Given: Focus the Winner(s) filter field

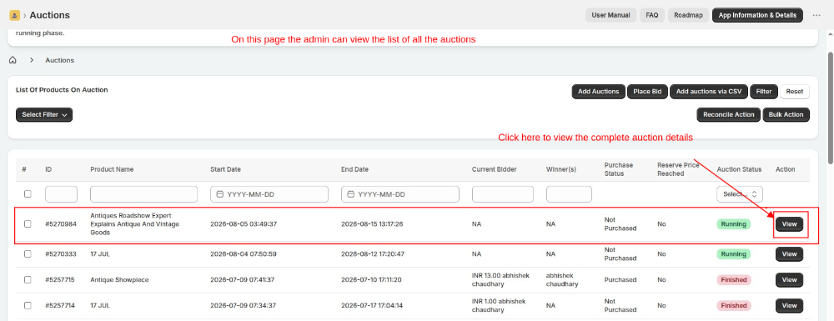Looking at the screenshot, I should coord(569,194).
